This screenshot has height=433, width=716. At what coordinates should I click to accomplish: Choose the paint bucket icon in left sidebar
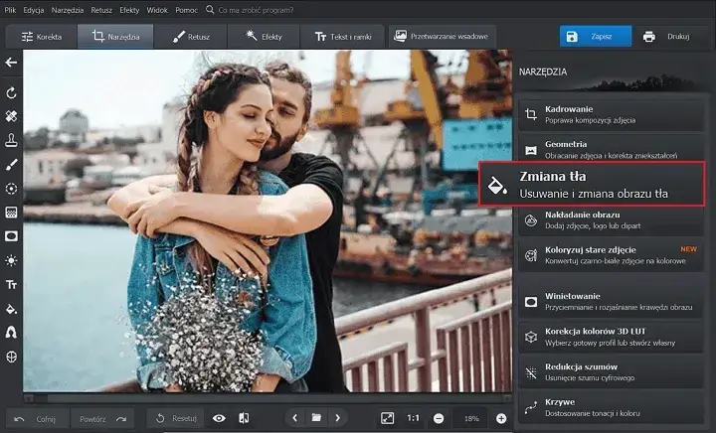point(11,309)
